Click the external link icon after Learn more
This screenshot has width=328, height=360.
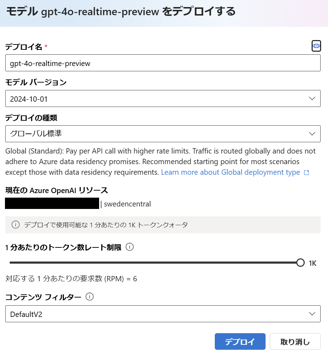point(306,172)
